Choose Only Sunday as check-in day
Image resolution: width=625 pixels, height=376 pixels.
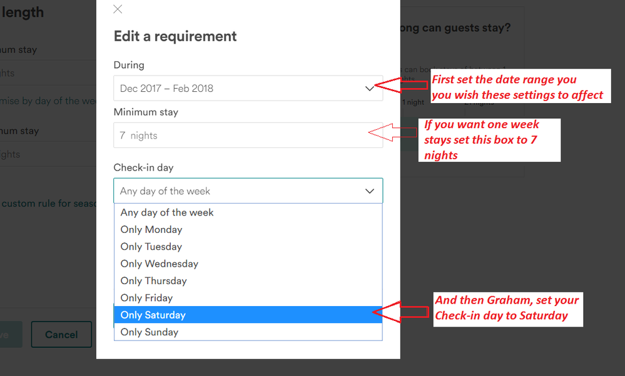point(150,332)
